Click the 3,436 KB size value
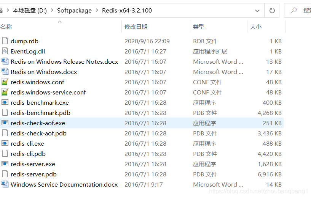 point(270,134)
